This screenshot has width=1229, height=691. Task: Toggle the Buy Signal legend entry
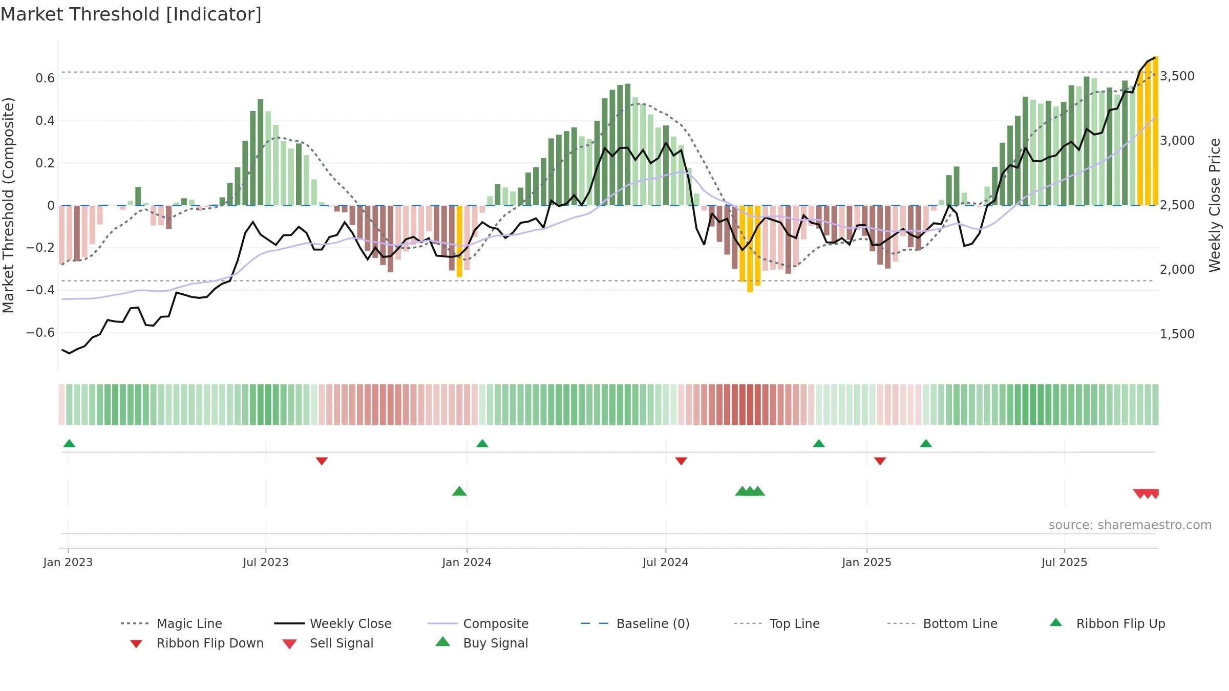[x=481, y=643]
